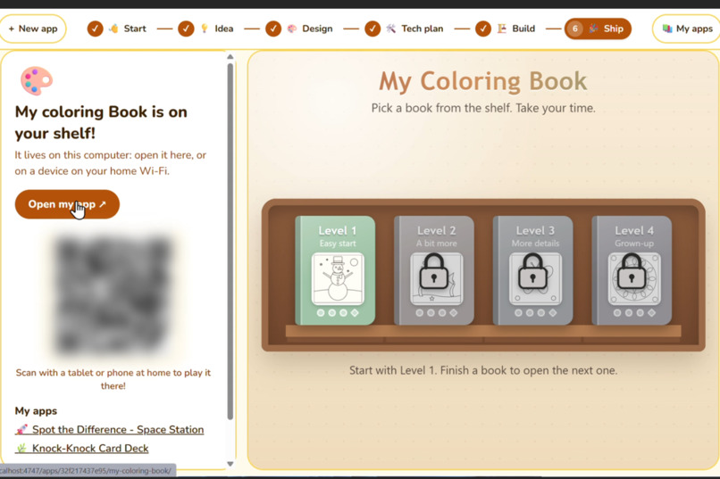The height and width of the screenshot is (479, 720).
Task: Click the My Coloring Book title
Action: [x=483, y=81]
